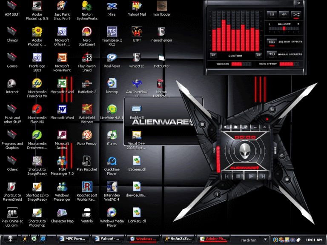Open iTunes desktop icon
The image size is (327, 245).
tap(112, 138)
